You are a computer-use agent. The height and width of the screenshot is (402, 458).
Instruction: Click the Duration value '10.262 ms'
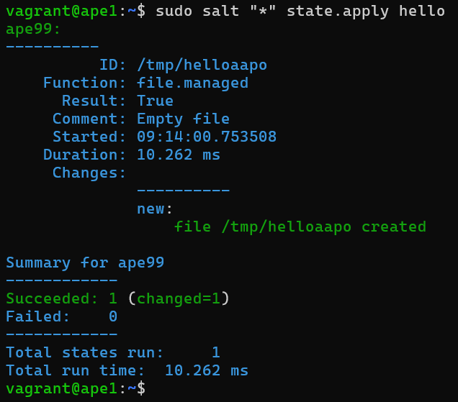[x=179, y=155]
